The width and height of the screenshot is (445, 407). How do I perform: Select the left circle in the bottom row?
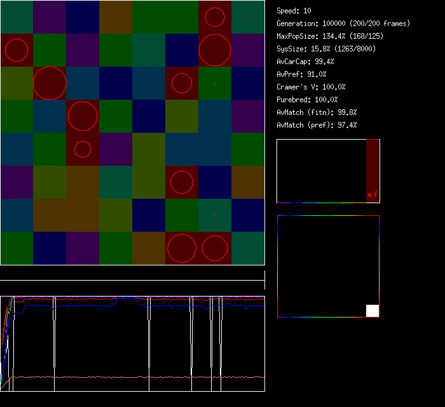(x=182, y=248)
